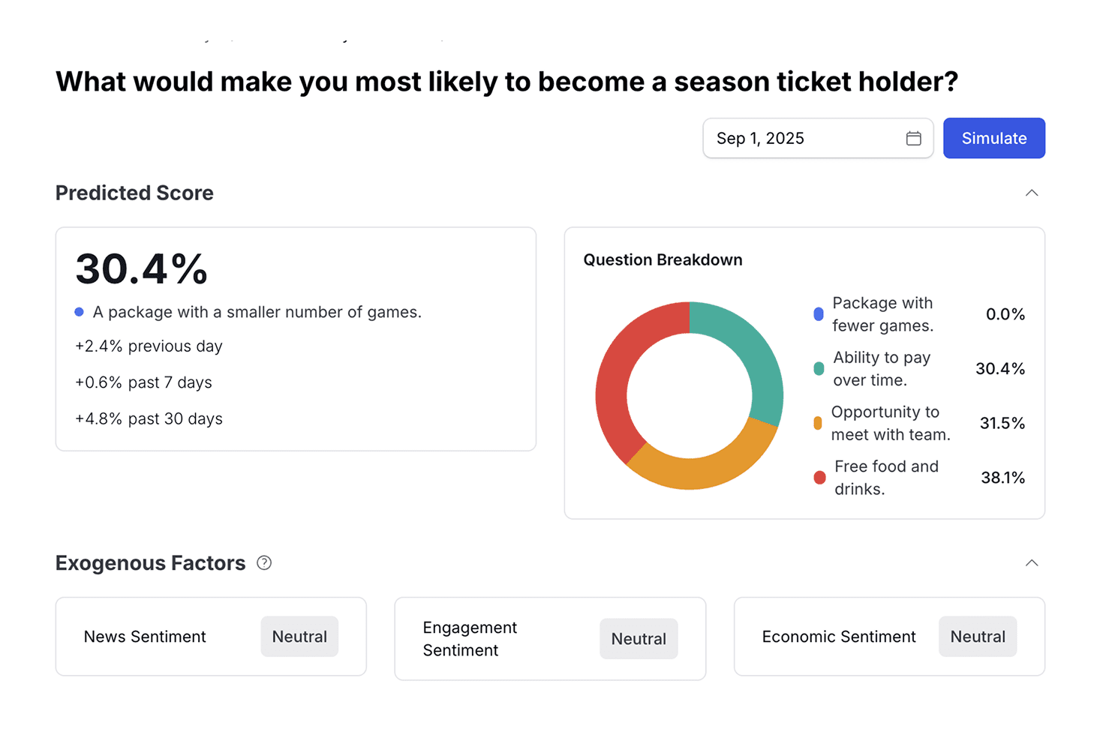This screenshot has width=1103, height=750.
Task: Click the blue dot beside smaller package text
Action: tap(79, 312)
